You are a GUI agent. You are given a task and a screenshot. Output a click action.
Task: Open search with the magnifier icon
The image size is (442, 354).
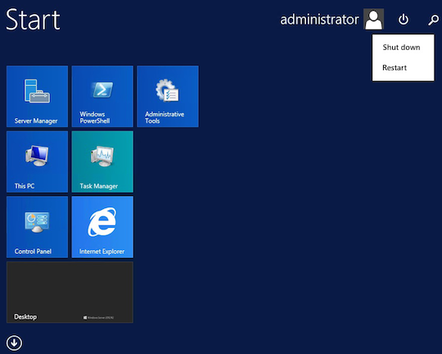click(x=433, y=20)
